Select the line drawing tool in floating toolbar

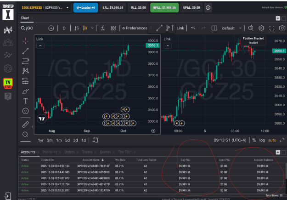coord(159,28)
